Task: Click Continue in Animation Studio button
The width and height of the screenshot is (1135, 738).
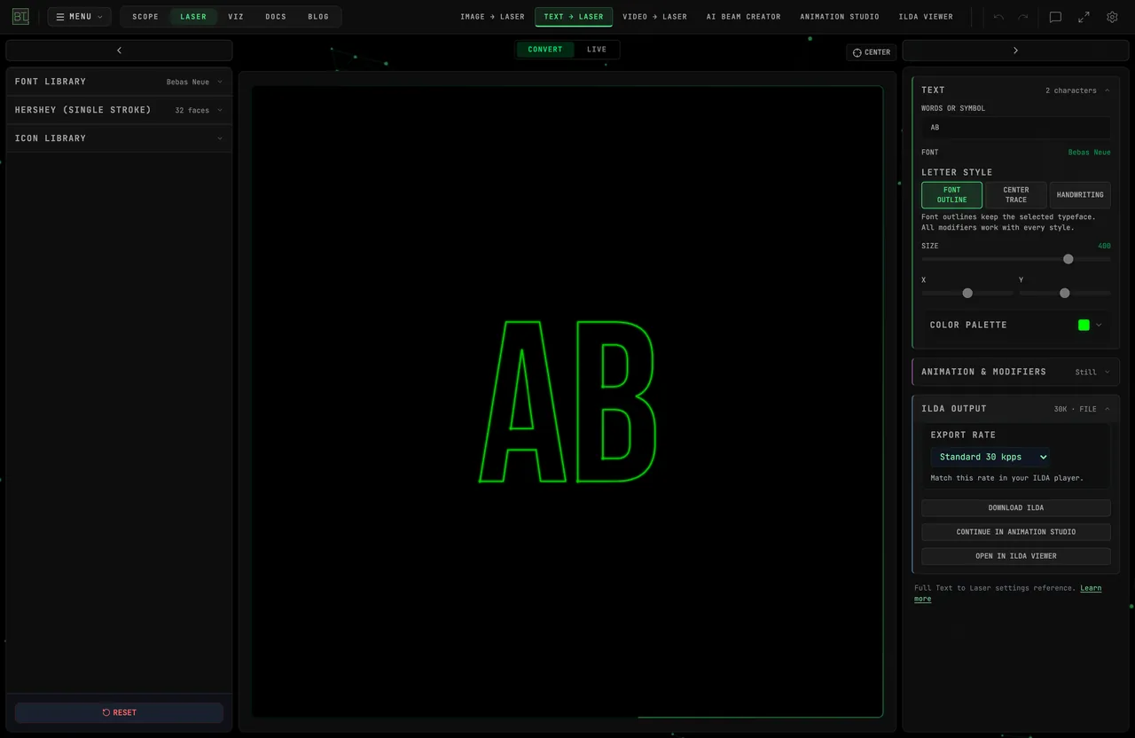Action: (x=1016, y=532)
